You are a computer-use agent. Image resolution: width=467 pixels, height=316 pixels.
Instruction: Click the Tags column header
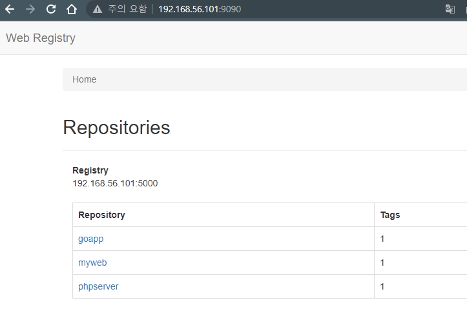click(390, 215)
